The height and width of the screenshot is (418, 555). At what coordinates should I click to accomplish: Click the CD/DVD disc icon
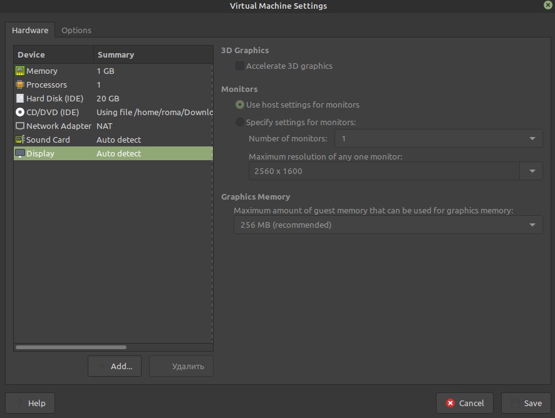pyautogui.click(x=20, y=112)
